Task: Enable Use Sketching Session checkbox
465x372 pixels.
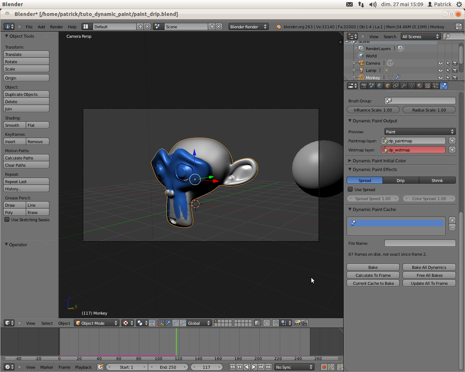Action: click(6, 219)
